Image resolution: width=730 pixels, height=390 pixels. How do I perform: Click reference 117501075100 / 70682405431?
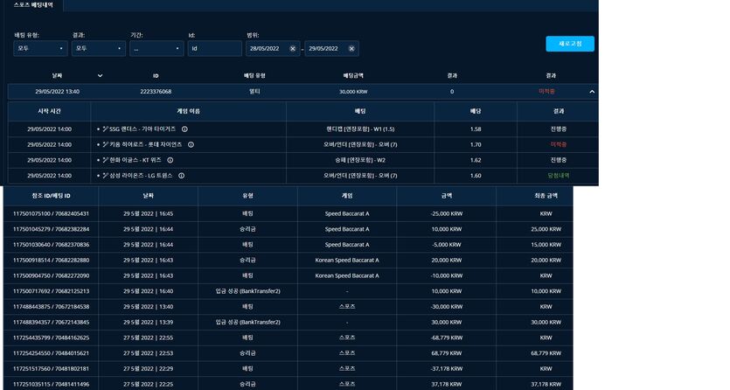click(x=51, y=213)
